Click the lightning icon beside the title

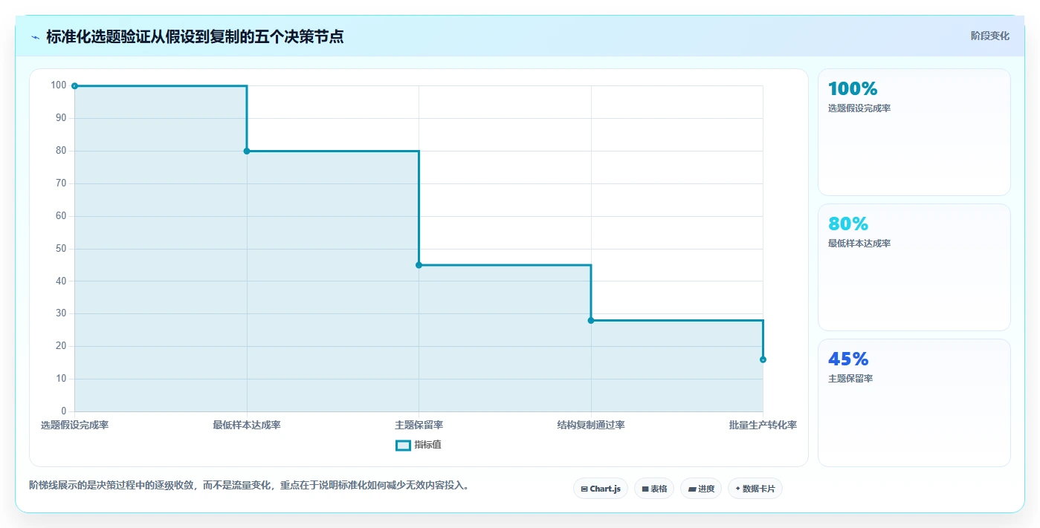[35, 37]
